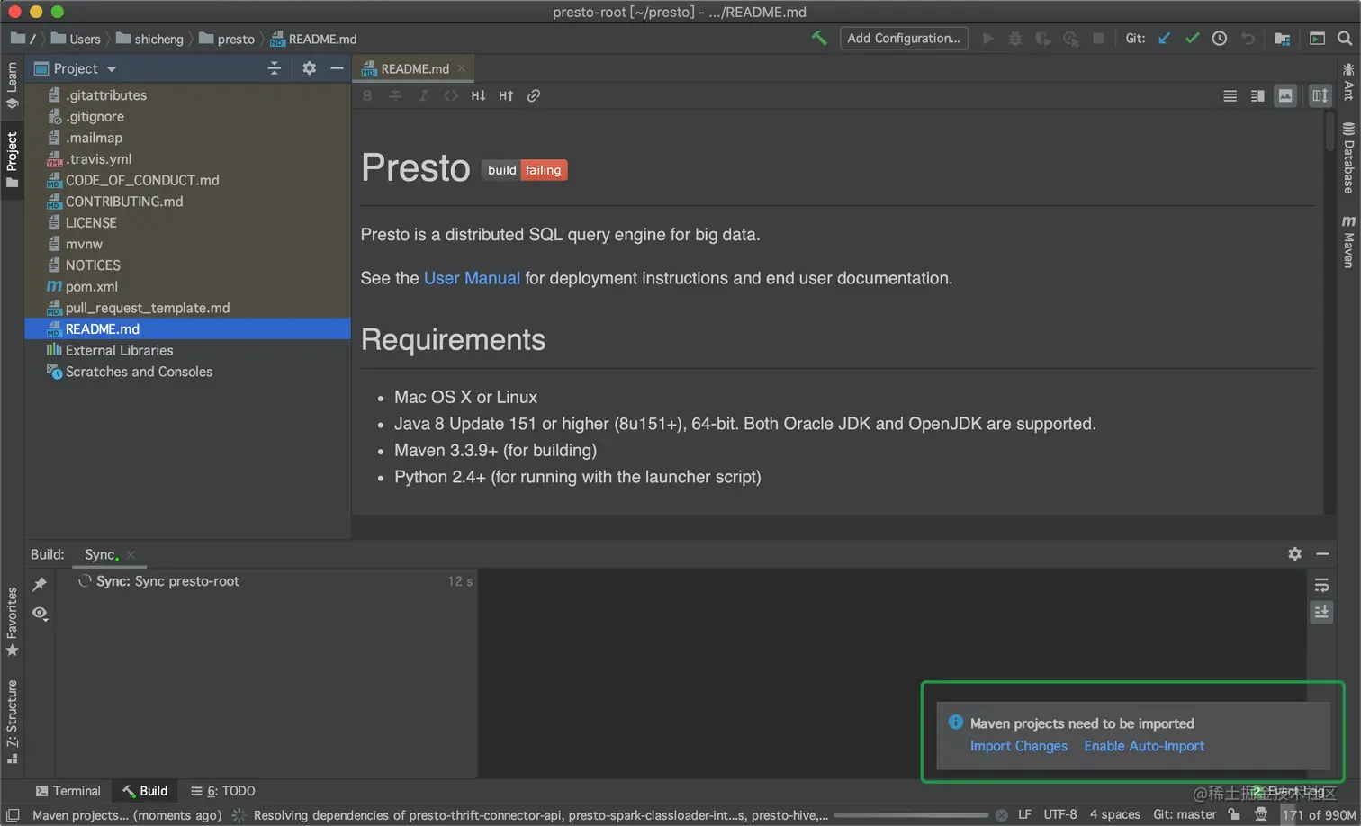This screenshot has height=826, width=1361.
Task: Open the Ant side panel
Action: [1348, 81]
